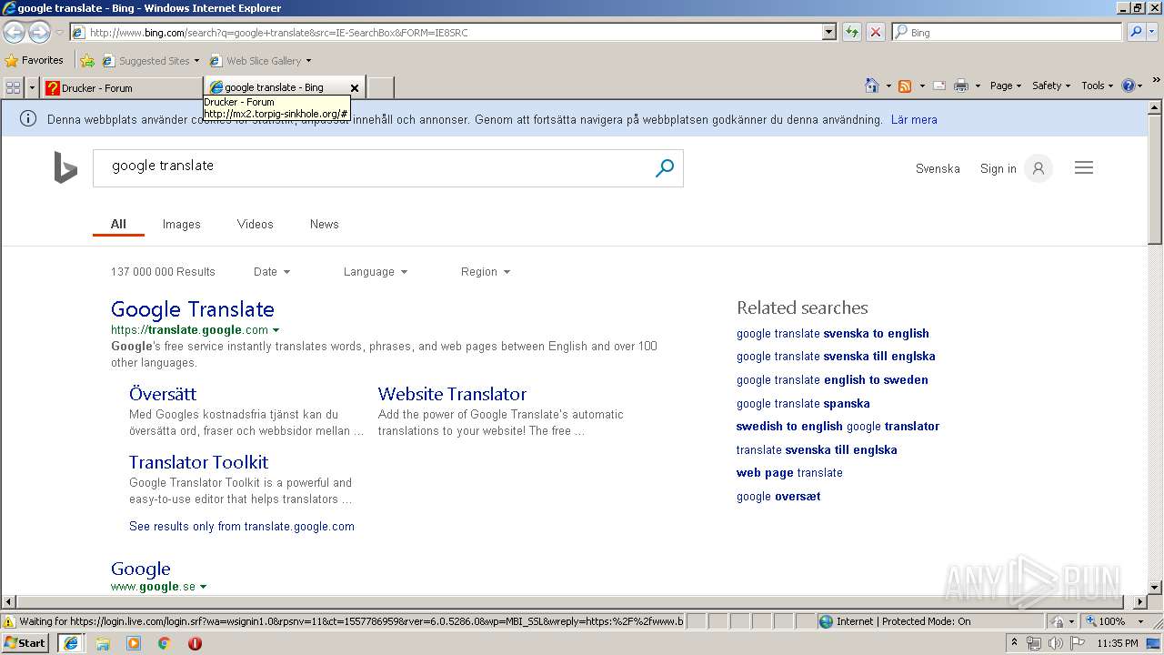The width and height of the screenshot is (1164, 655).
Task: Show hidden tray icons arrow
Action: click(1014, 643)
